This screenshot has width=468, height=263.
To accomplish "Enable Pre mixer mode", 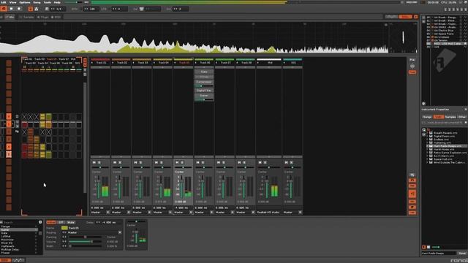I will tap(412, 60).
